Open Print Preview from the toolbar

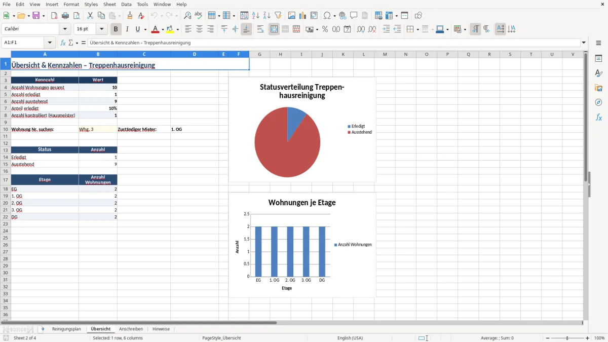[x=77, y=16]
